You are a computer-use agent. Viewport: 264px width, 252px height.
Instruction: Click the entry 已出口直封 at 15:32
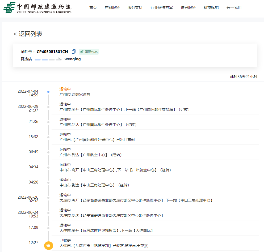tap(97, 140)
